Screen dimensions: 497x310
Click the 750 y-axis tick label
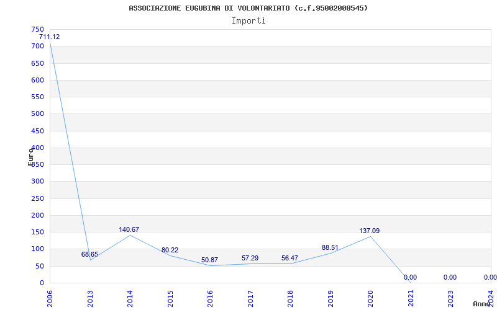37,29
